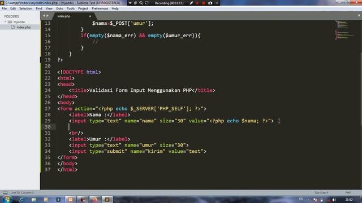Open the Selection menu
The height and width of the screenshot is (203, 362).
tap(25, 8)
